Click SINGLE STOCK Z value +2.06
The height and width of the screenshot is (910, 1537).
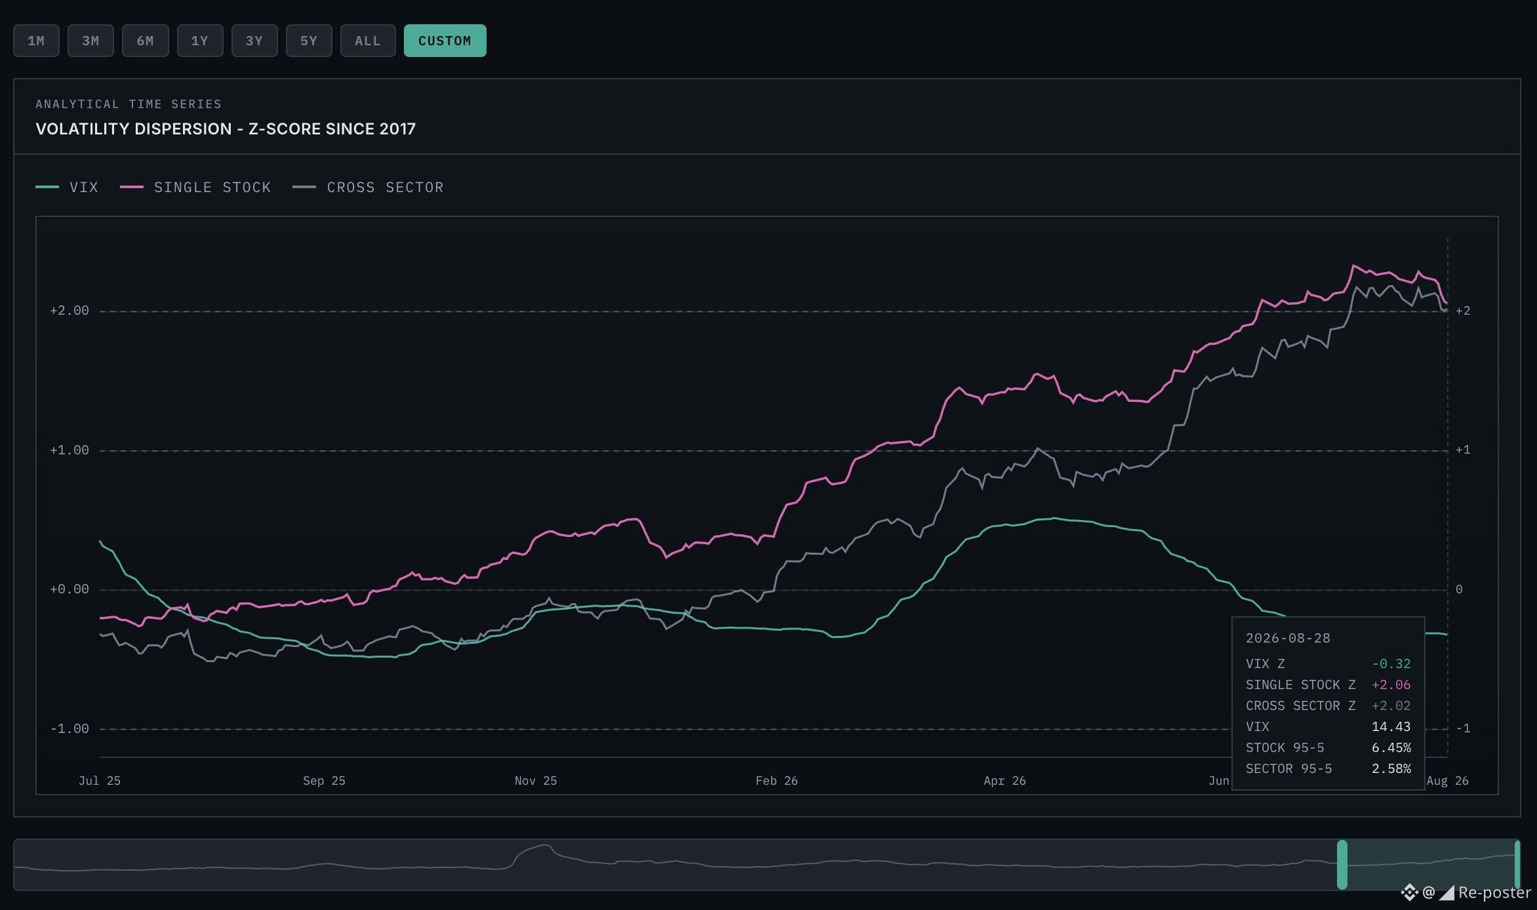tap(1391, 685)
